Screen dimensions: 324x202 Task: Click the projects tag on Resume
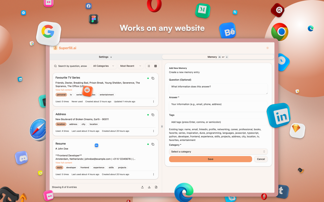[122, 167]
